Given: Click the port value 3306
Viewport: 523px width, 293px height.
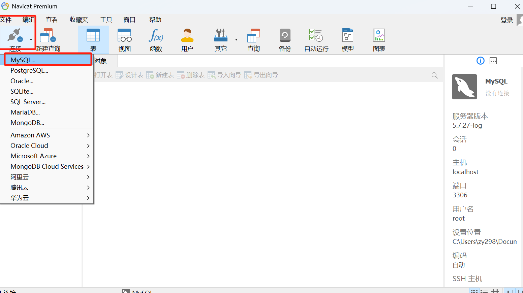Looking at the screenshot, I should [x=460, y=195].
